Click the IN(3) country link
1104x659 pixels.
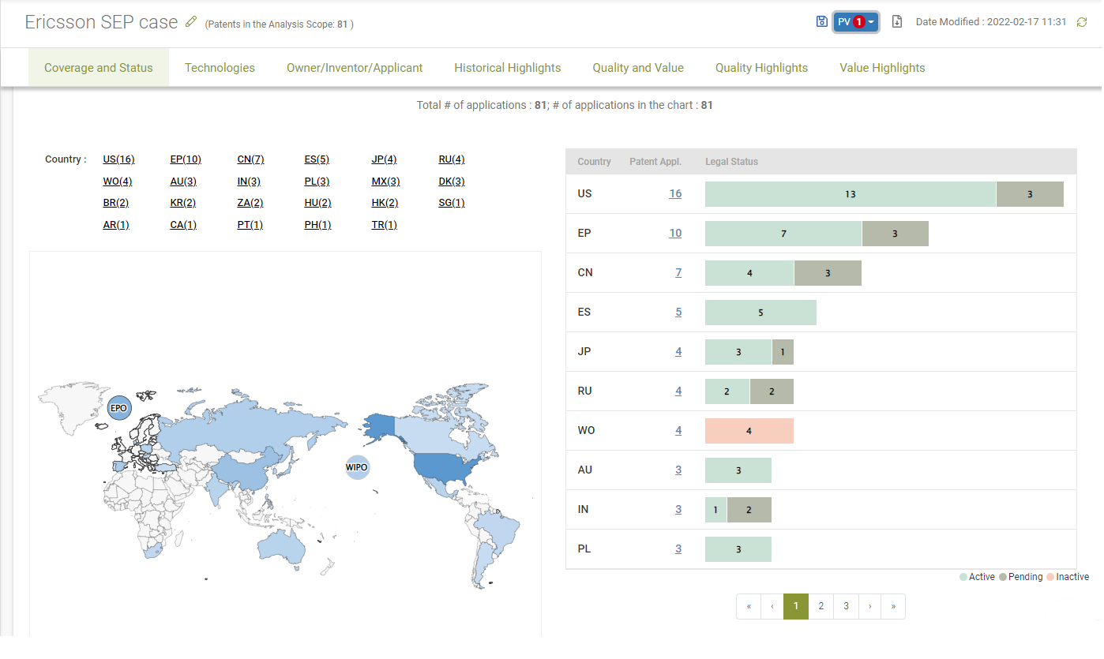(249, 182)
